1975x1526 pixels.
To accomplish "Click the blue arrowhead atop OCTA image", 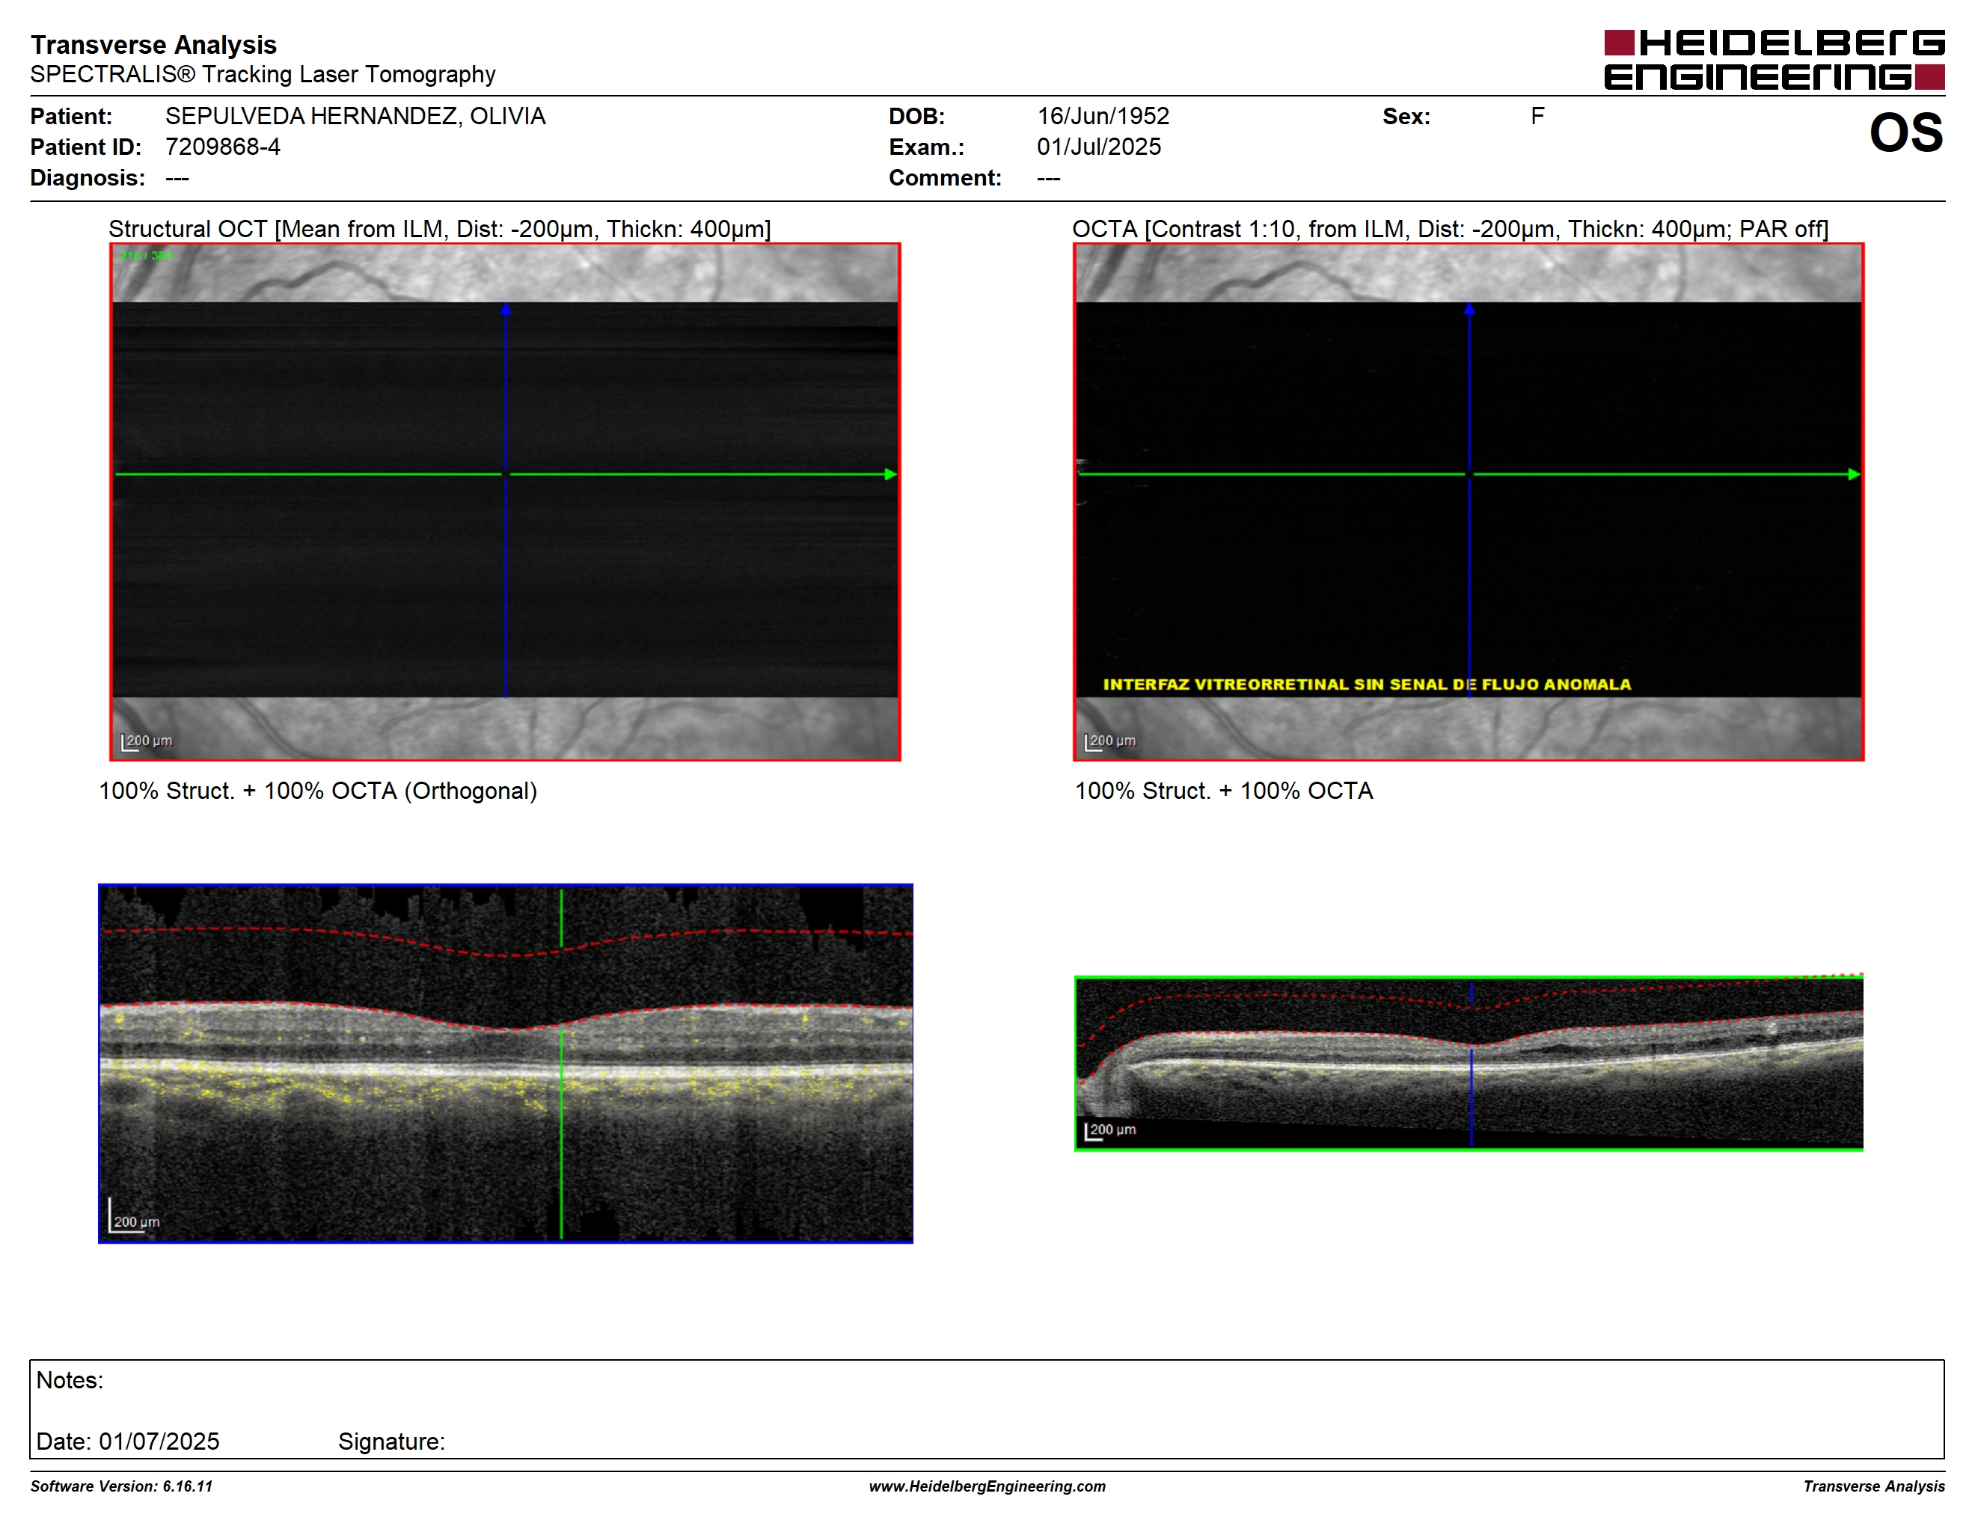I will coord(1469,308).
